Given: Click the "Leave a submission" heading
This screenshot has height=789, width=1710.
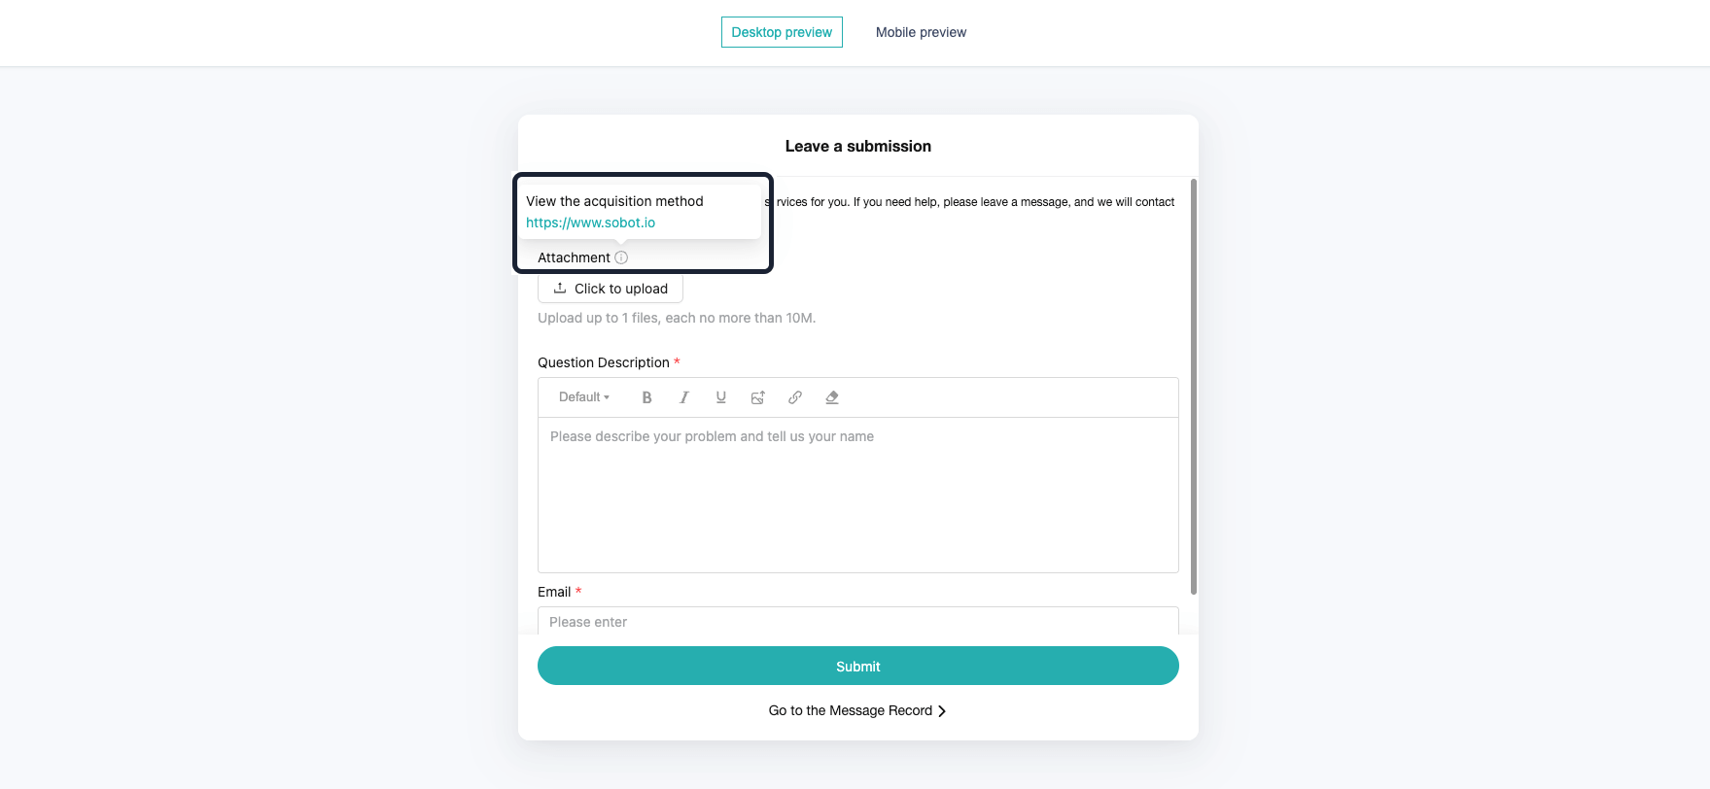Looking at the screenshot, I should tap(857, 147).
